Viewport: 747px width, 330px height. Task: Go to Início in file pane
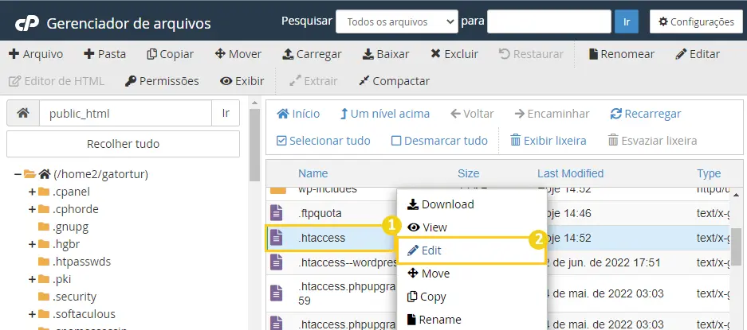pyautogui.click(x=298, y=115)
